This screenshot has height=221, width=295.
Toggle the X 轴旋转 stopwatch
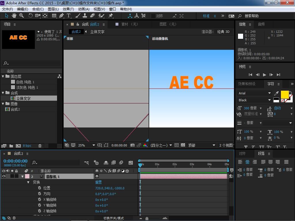click(x=39, y=199)
